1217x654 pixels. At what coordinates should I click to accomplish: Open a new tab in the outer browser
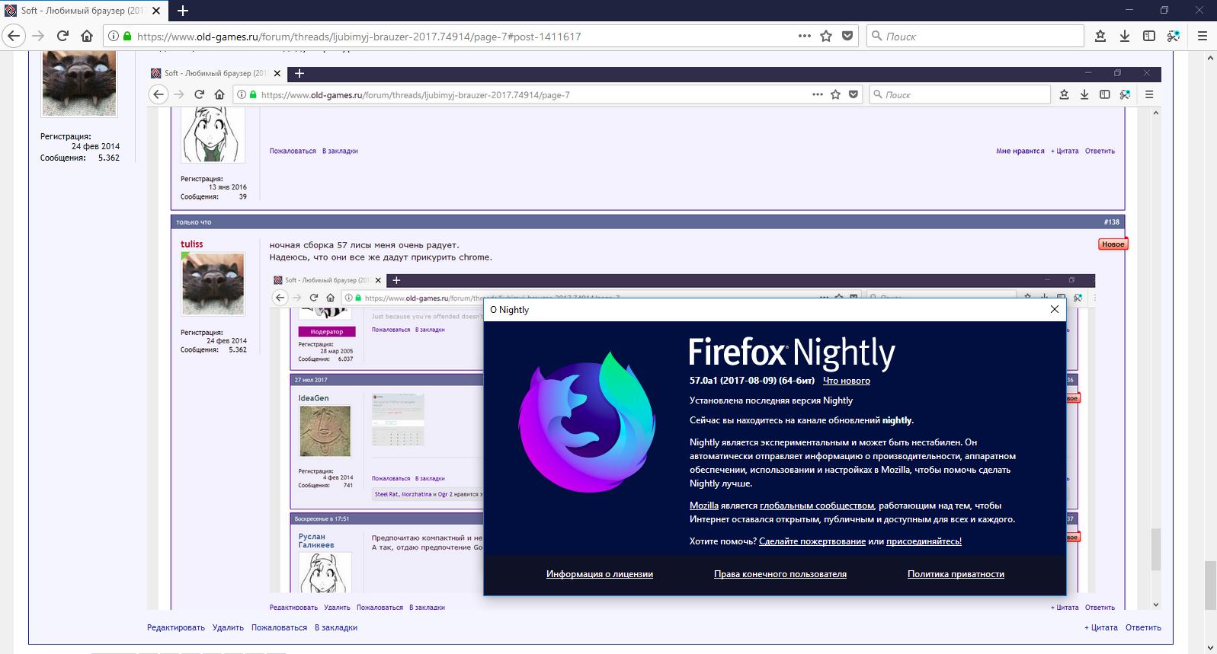pos(183,11)
